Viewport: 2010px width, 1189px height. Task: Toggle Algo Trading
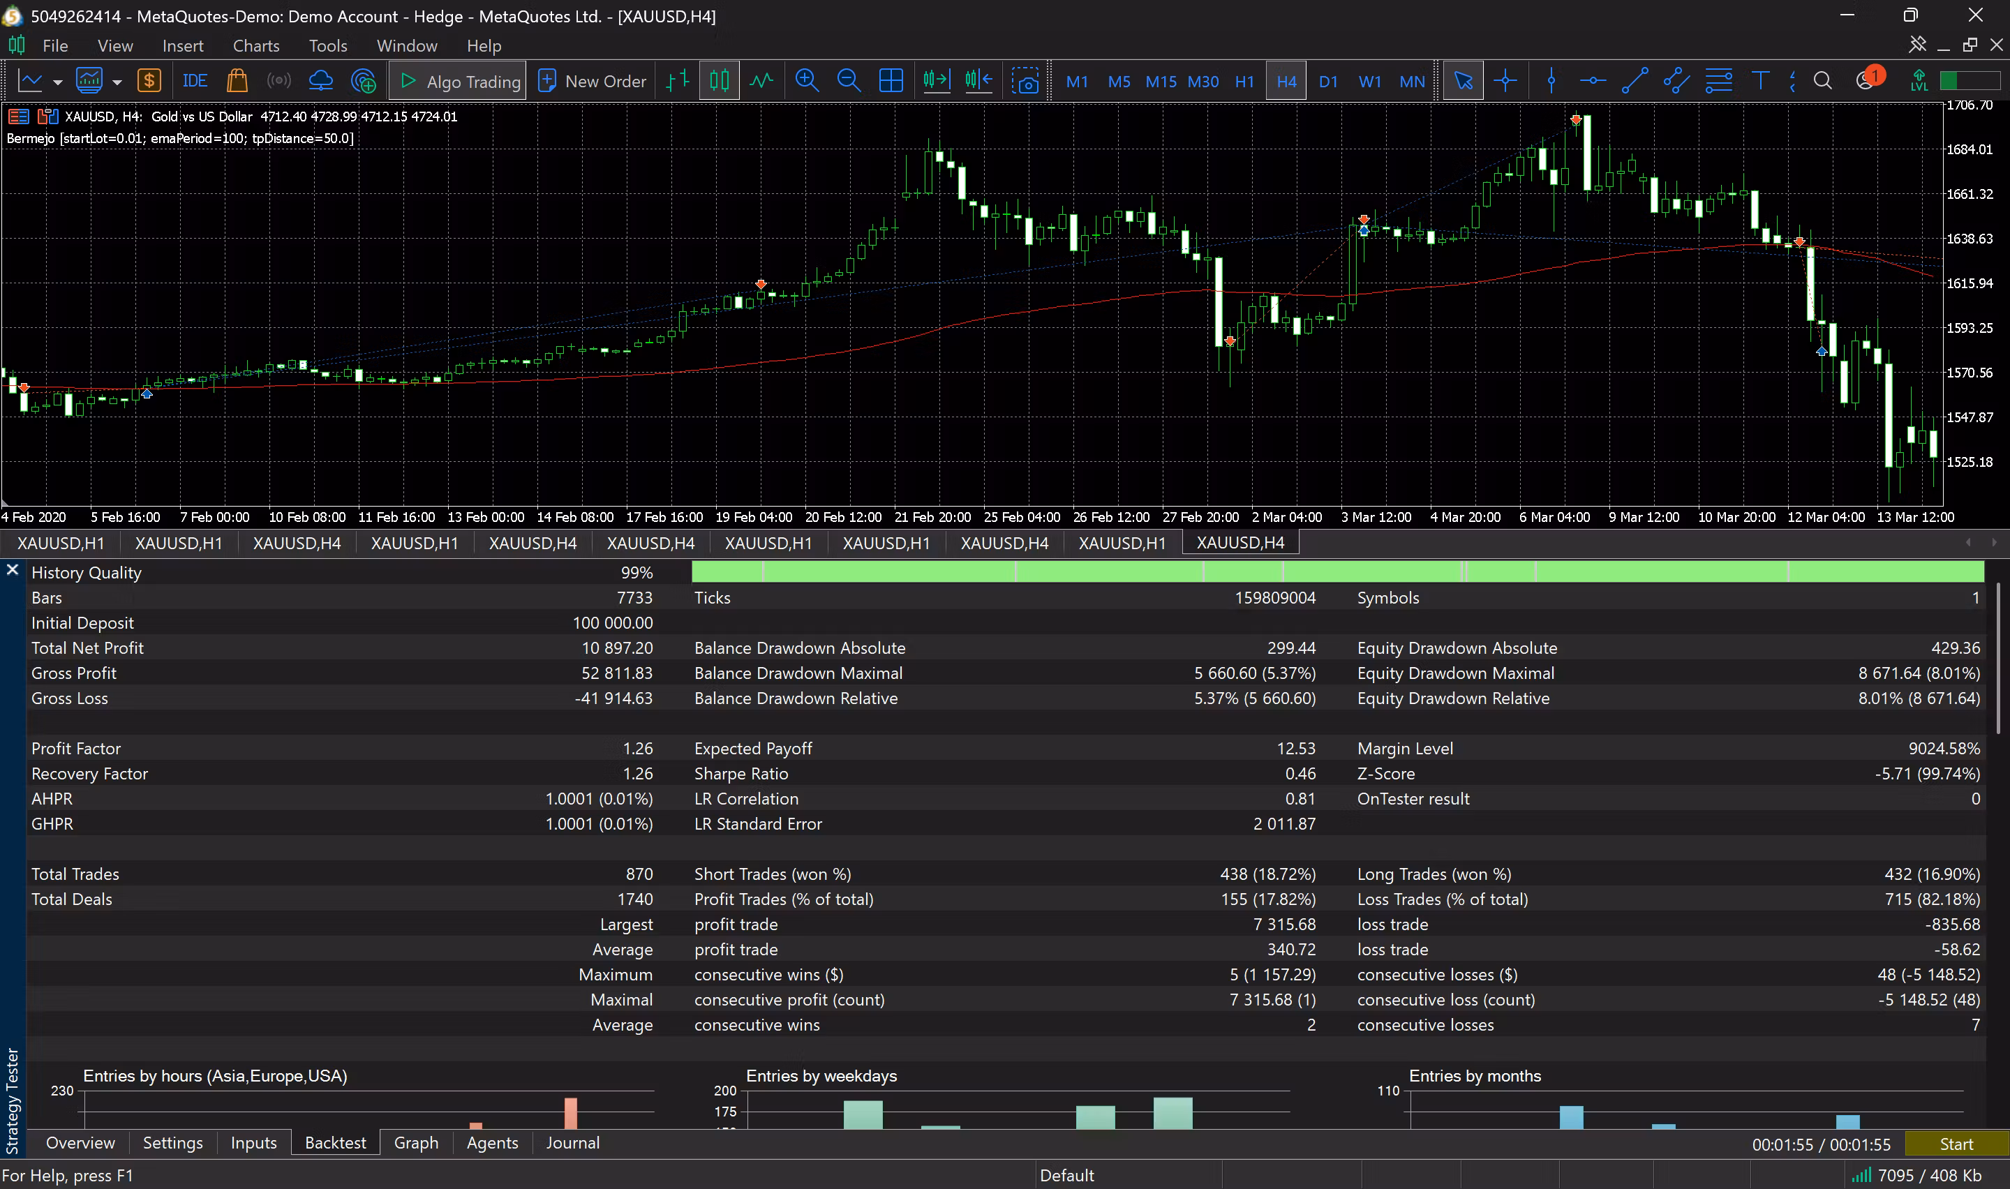pyautogui.click(x=459, y=81)
